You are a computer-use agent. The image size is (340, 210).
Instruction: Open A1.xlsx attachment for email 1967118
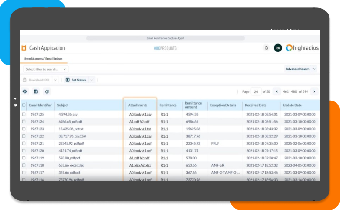134,165
